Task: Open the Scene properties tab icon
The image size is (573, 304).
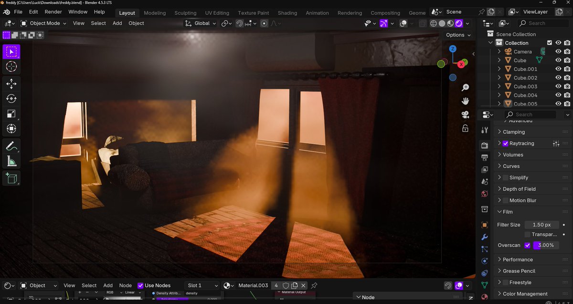Action: point(485,182)
